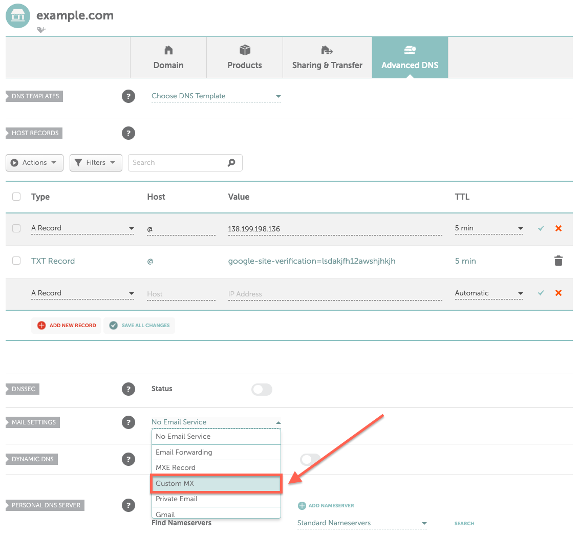This screenshot has width=579, height=536.
Task: Click SAVE ALL CHANGES
Action: (x=139, y=325)
